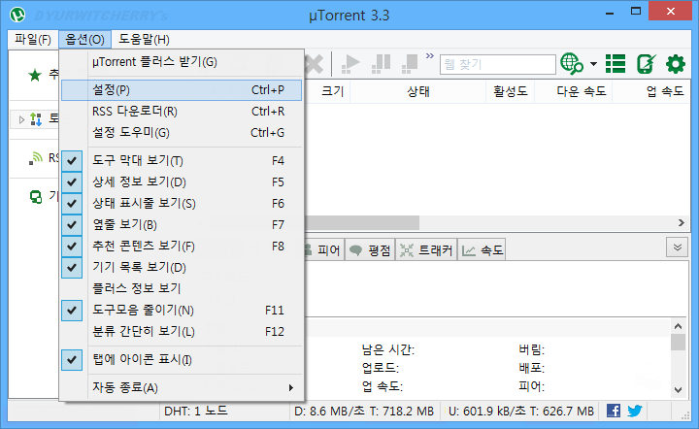Launch 설정 도우미(G) setup guide

pyautogui.click(x=182, y=133)
